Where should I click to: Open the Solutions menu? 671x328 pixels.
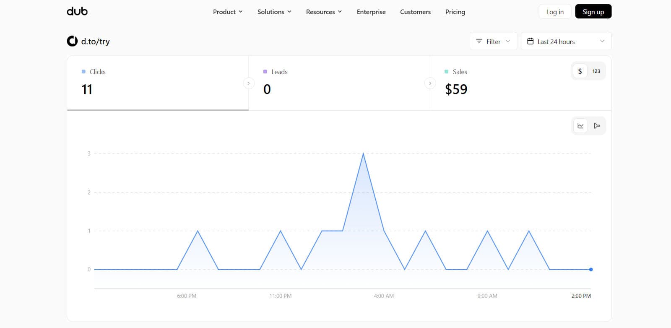274,12
